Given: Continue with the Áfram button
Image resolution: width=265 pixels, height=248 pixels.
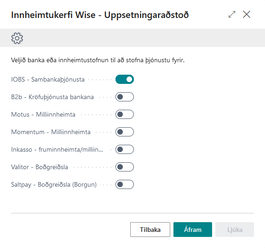Looking at the screenshot, I should click(193, 230).
